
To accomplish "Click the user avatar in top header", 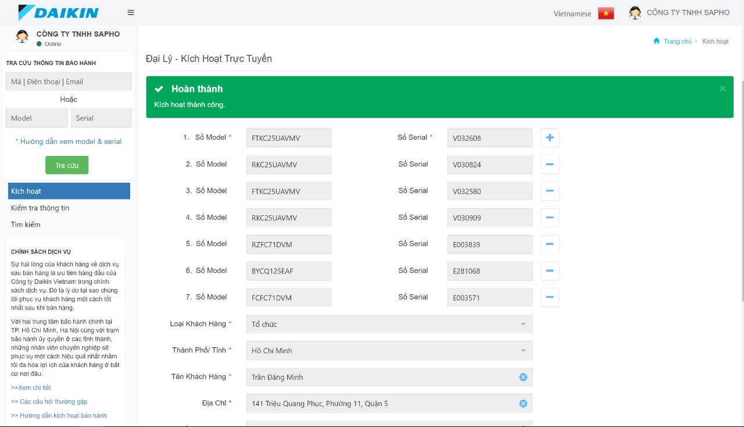I will coord(635,13).
